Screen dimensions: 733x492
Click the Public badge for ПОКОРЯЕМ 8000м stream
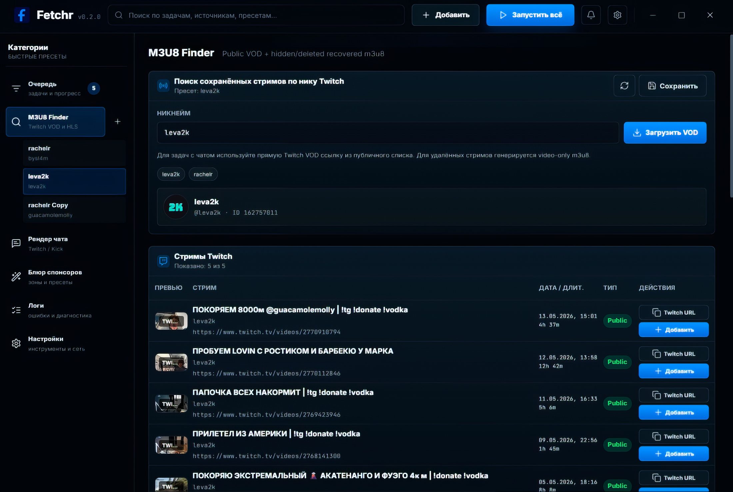617,321
